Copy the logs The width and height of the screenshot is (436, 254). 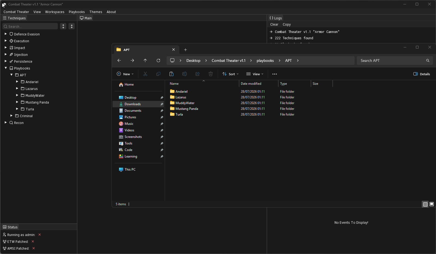pyautogui.click(x=287, y=24)
